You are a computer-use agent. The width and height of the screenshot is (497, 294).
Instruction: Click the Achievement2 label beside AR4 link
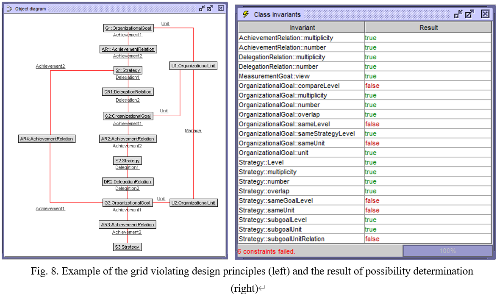pyautogui.click(x=50, y=66)
